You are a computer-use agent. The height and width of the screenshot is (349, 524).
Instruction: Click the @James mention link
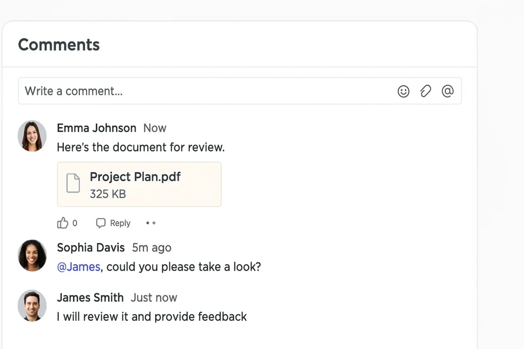pos(78,267)
